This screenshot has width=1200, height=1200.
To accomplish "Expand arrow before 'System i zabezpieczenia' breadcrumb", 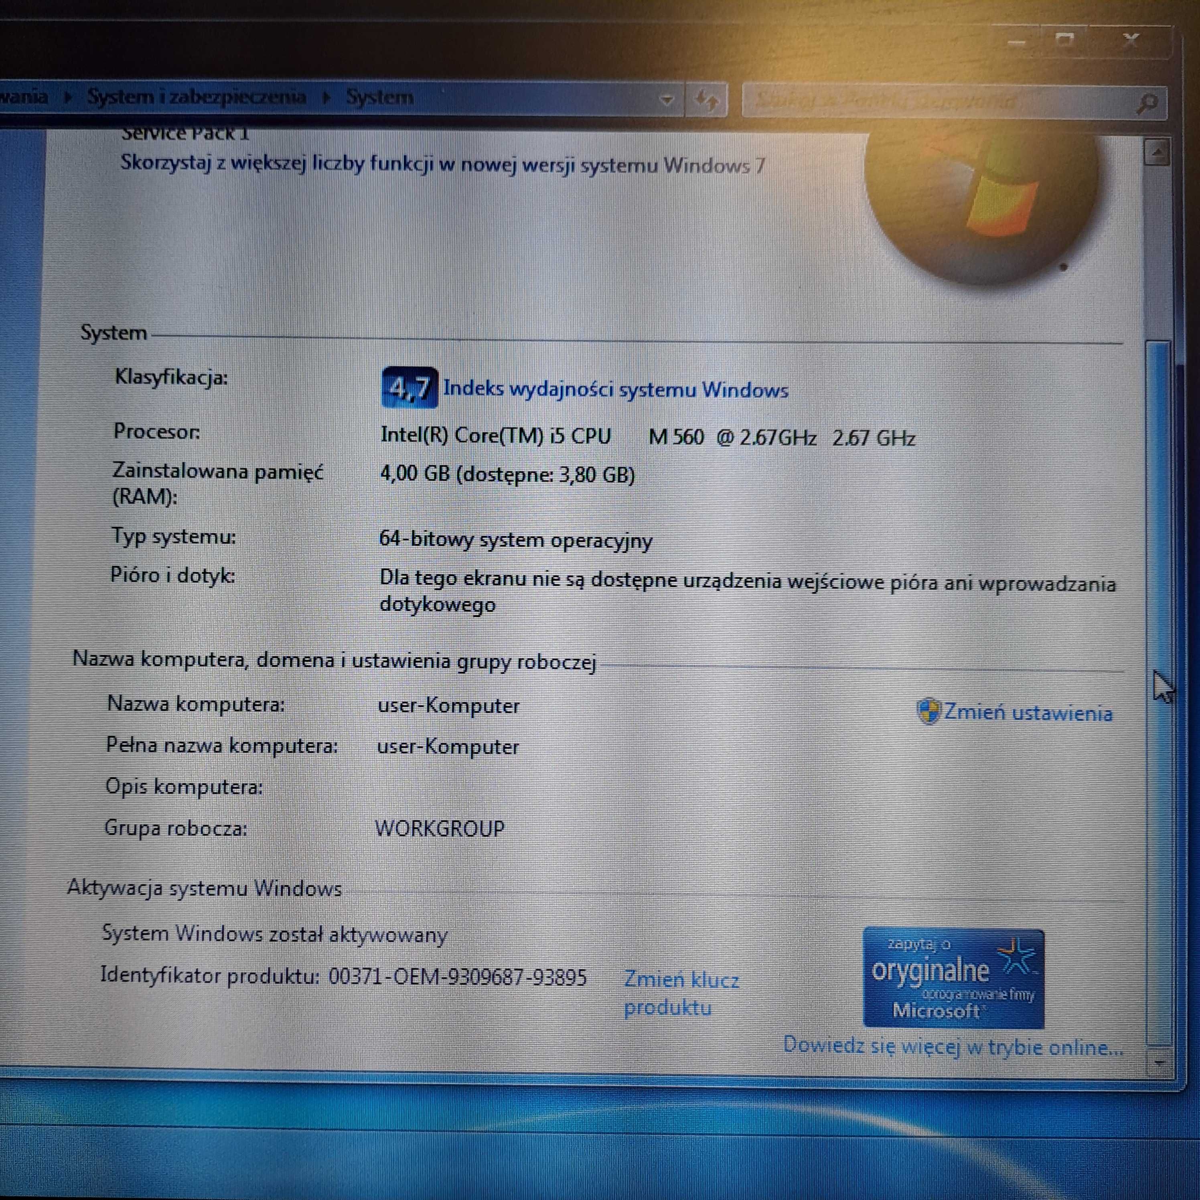I will click(x=68, y=97).
